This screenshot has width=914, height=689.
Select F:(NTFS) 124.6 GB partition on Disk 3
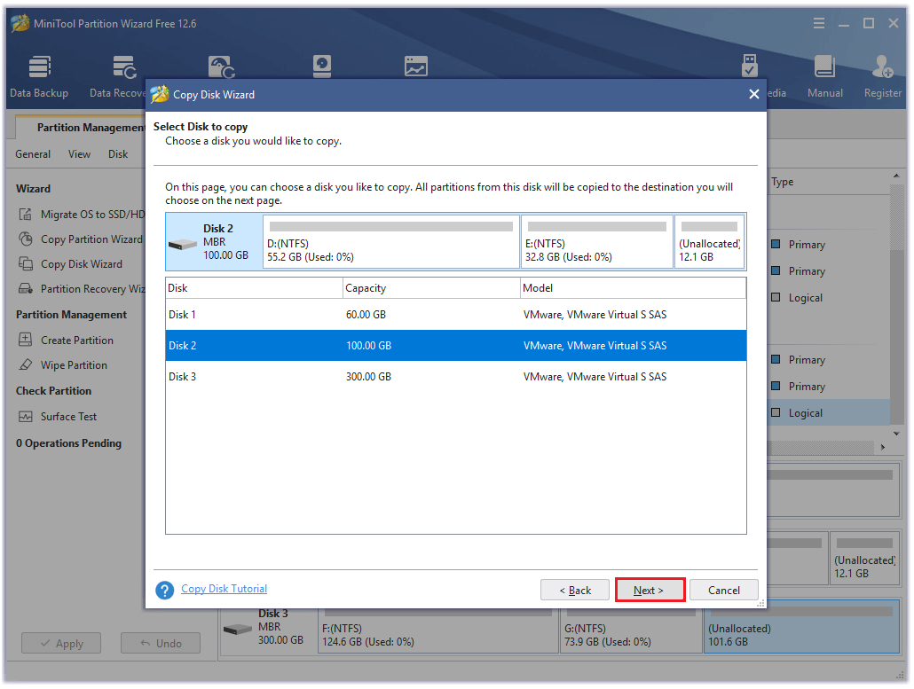click(x=437, y=630)
